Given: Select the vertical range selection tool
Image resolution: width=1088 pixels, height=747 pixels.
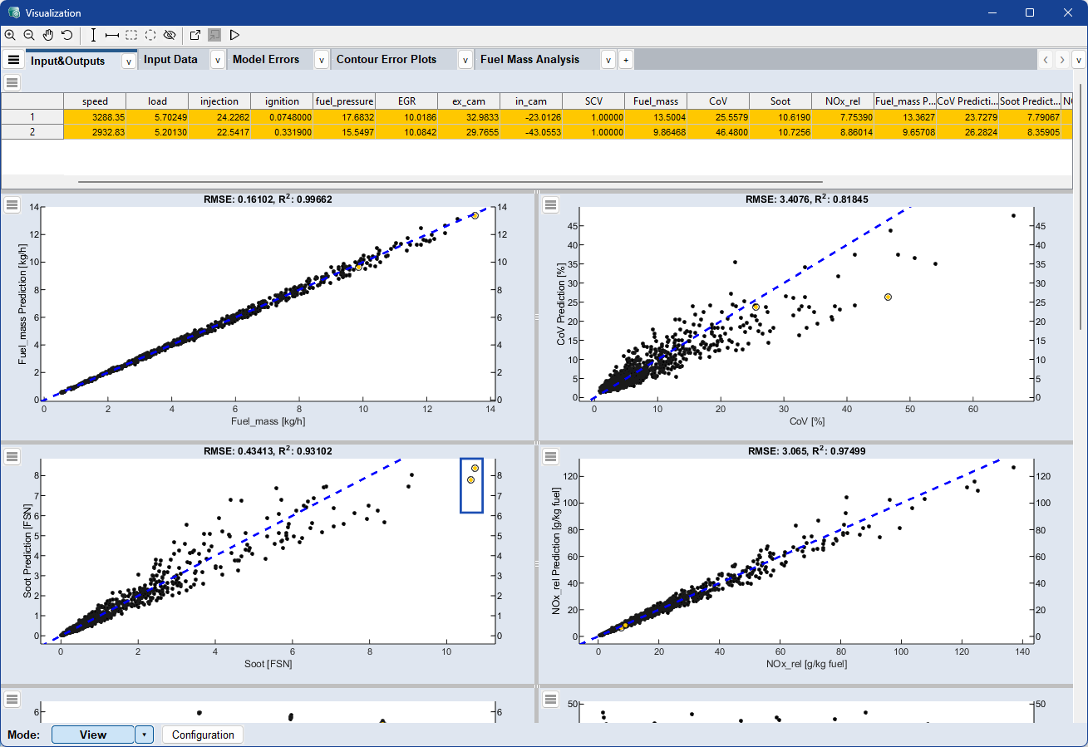Looking at the screenshot, I should click(x=93, y=35).
